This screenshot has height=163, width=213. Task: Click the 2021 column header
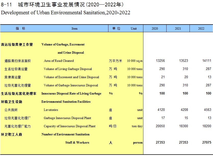[178, 28]
